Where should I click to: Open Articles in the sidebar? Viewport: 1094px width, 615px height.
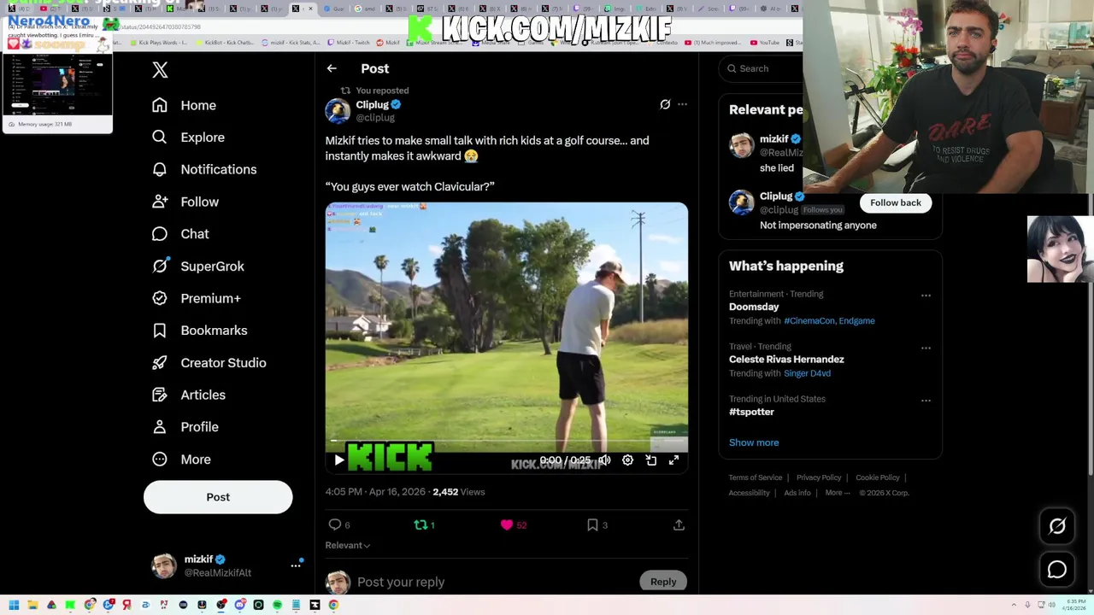[189, 395]
